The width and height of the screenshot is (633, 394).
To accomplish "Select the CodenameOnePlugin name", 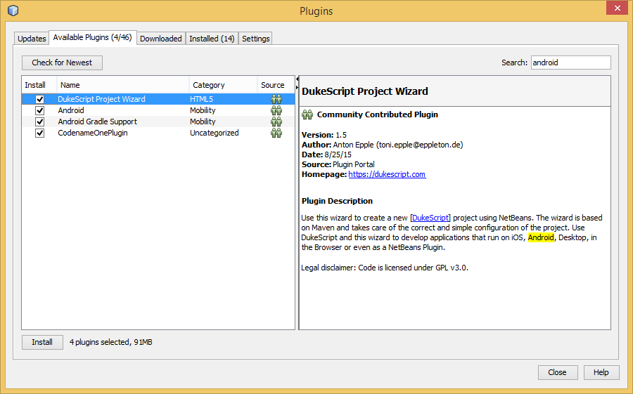I will pos(92,133).
